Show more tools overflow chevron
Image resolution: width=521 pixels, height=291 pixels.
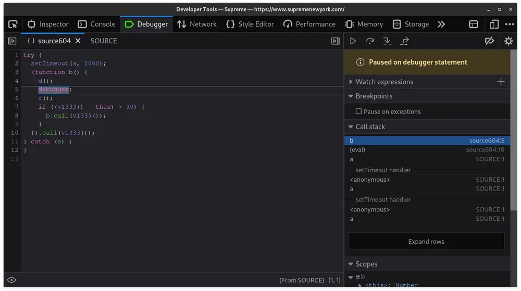pyautogui.click(x=441, y=24)
